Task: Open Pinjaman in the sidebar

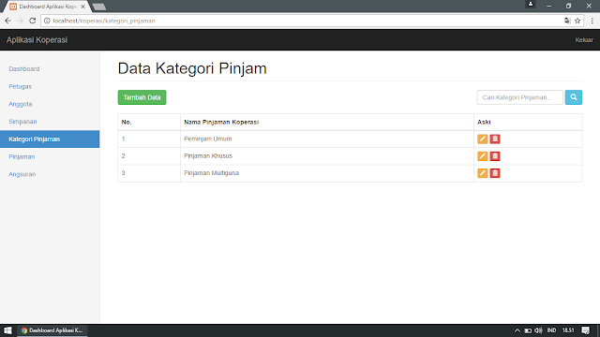Action: (x=22, y=156)
